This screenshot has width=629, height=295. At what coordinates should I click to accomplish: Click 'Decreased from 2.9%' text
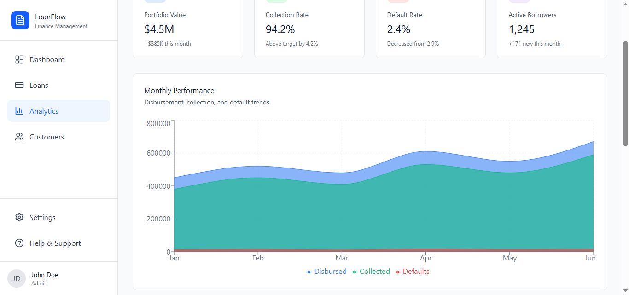tap(413, 44)
